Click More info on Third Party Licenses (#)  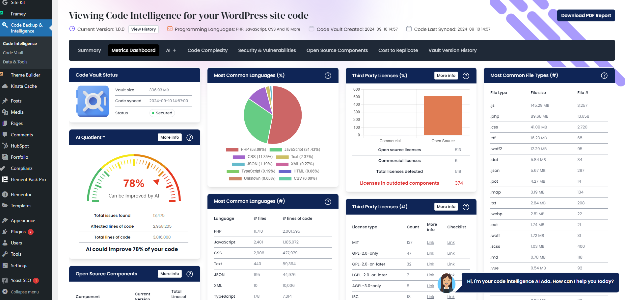tap(446, 207)
